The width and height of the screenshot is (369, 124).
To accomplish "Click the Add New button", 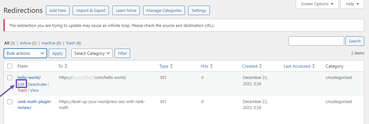I will click(x=58, y=11).
